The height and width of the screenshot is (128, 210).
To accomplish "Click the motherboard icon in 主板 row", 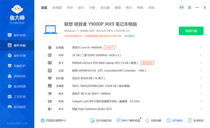I will 50,71.
